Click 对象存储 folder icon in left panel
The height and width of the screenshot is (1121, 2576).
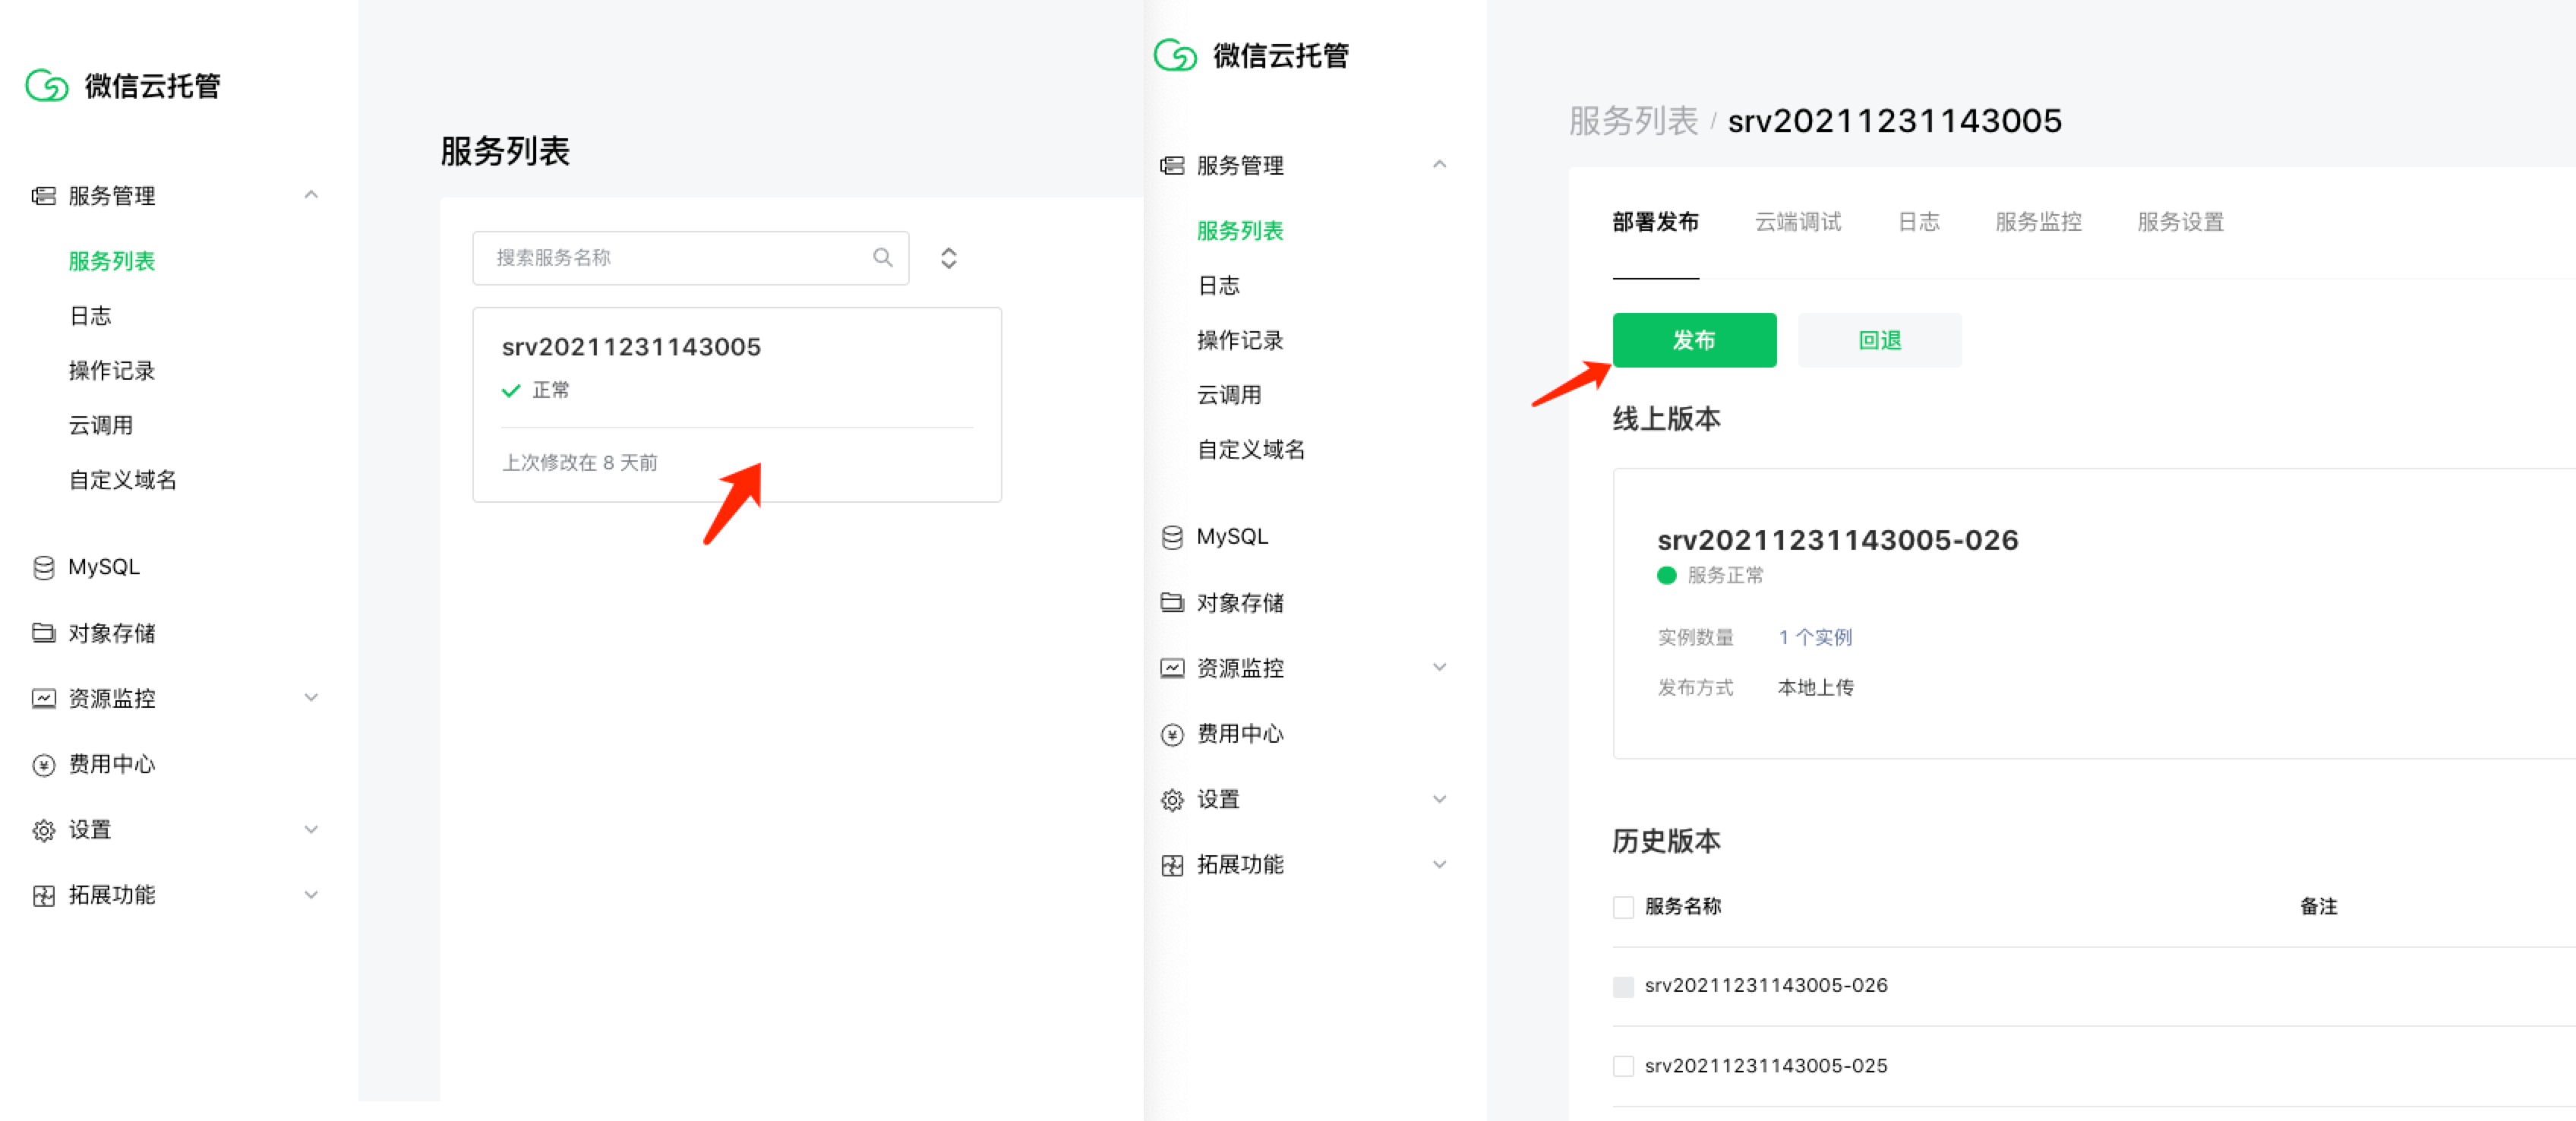click(x=43, y=633)
